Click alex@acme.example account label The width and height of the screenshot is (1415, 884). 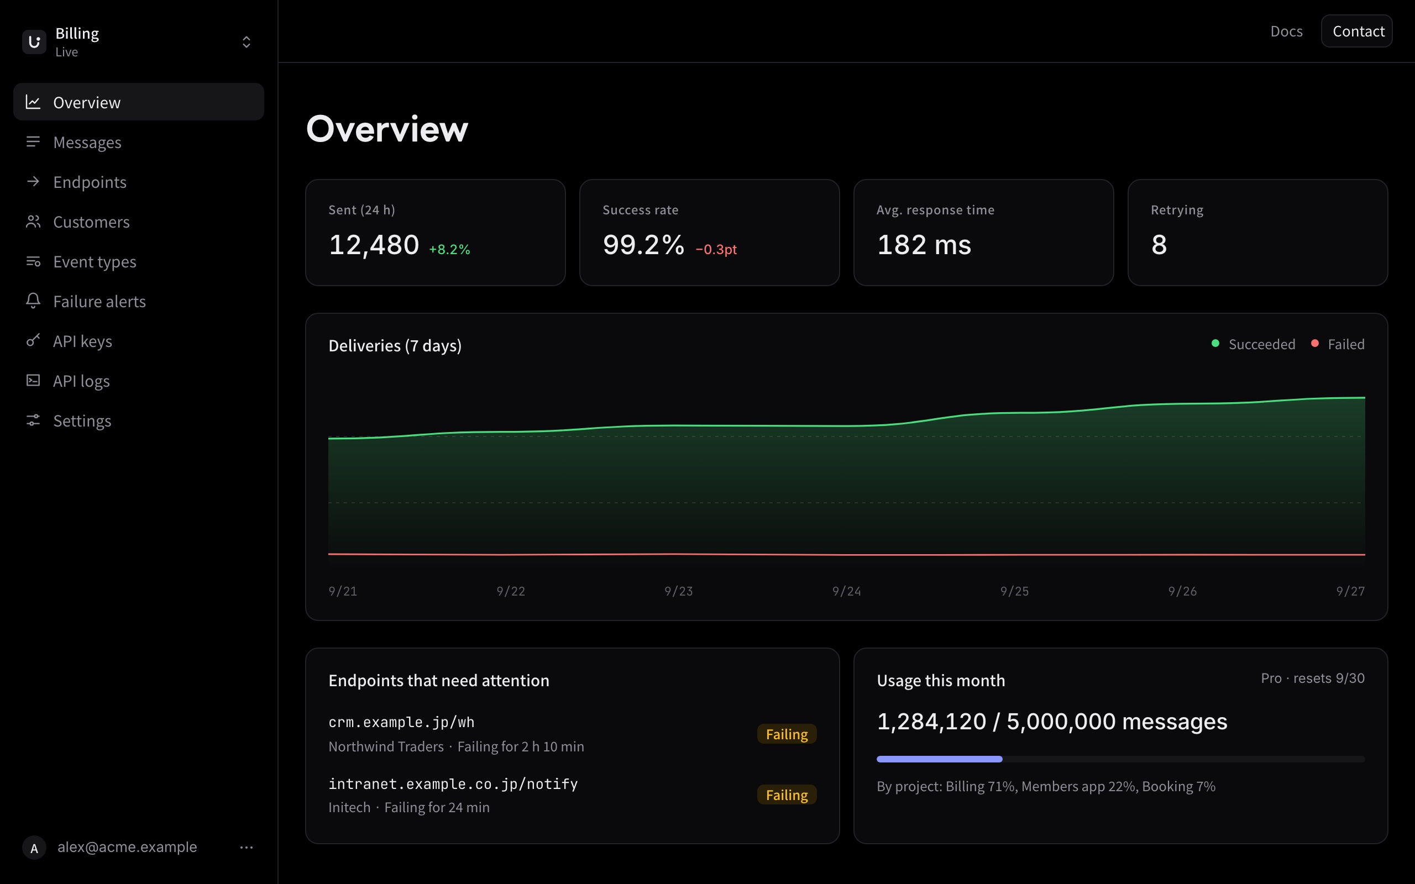[x=127, y=846]
